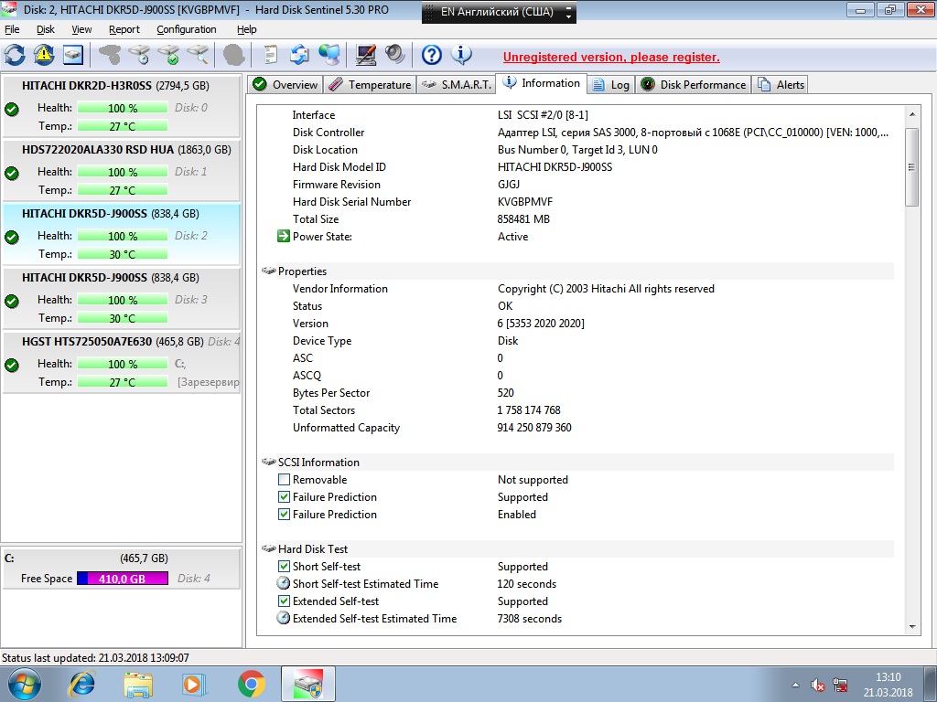937x702 pixels.
Task: Open the Disk menu
Action: click(46, 29)
